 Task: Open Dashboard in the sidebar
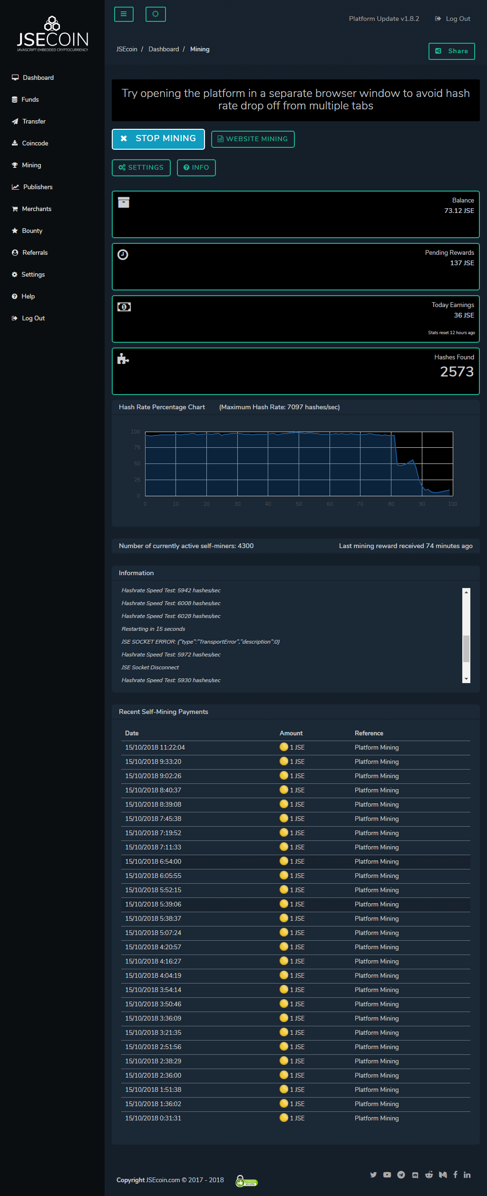(x=38, y=77)
